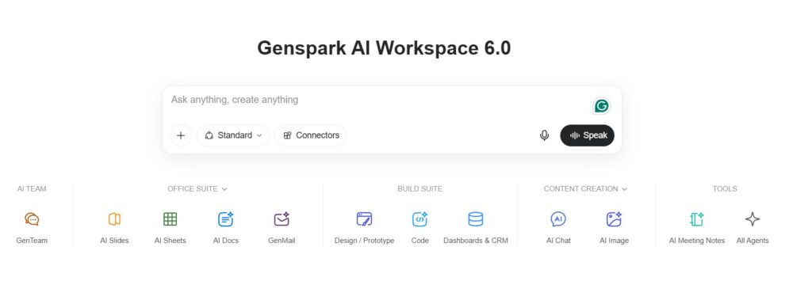
Task: Open the Standard mode dropdown
Action: [233, 135]
